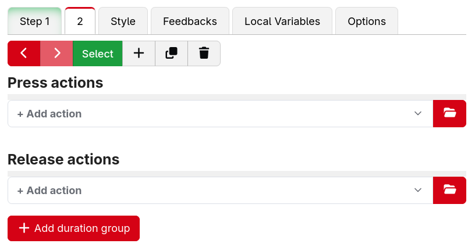Open the Feedbacks tab

[x=190, y=21]
